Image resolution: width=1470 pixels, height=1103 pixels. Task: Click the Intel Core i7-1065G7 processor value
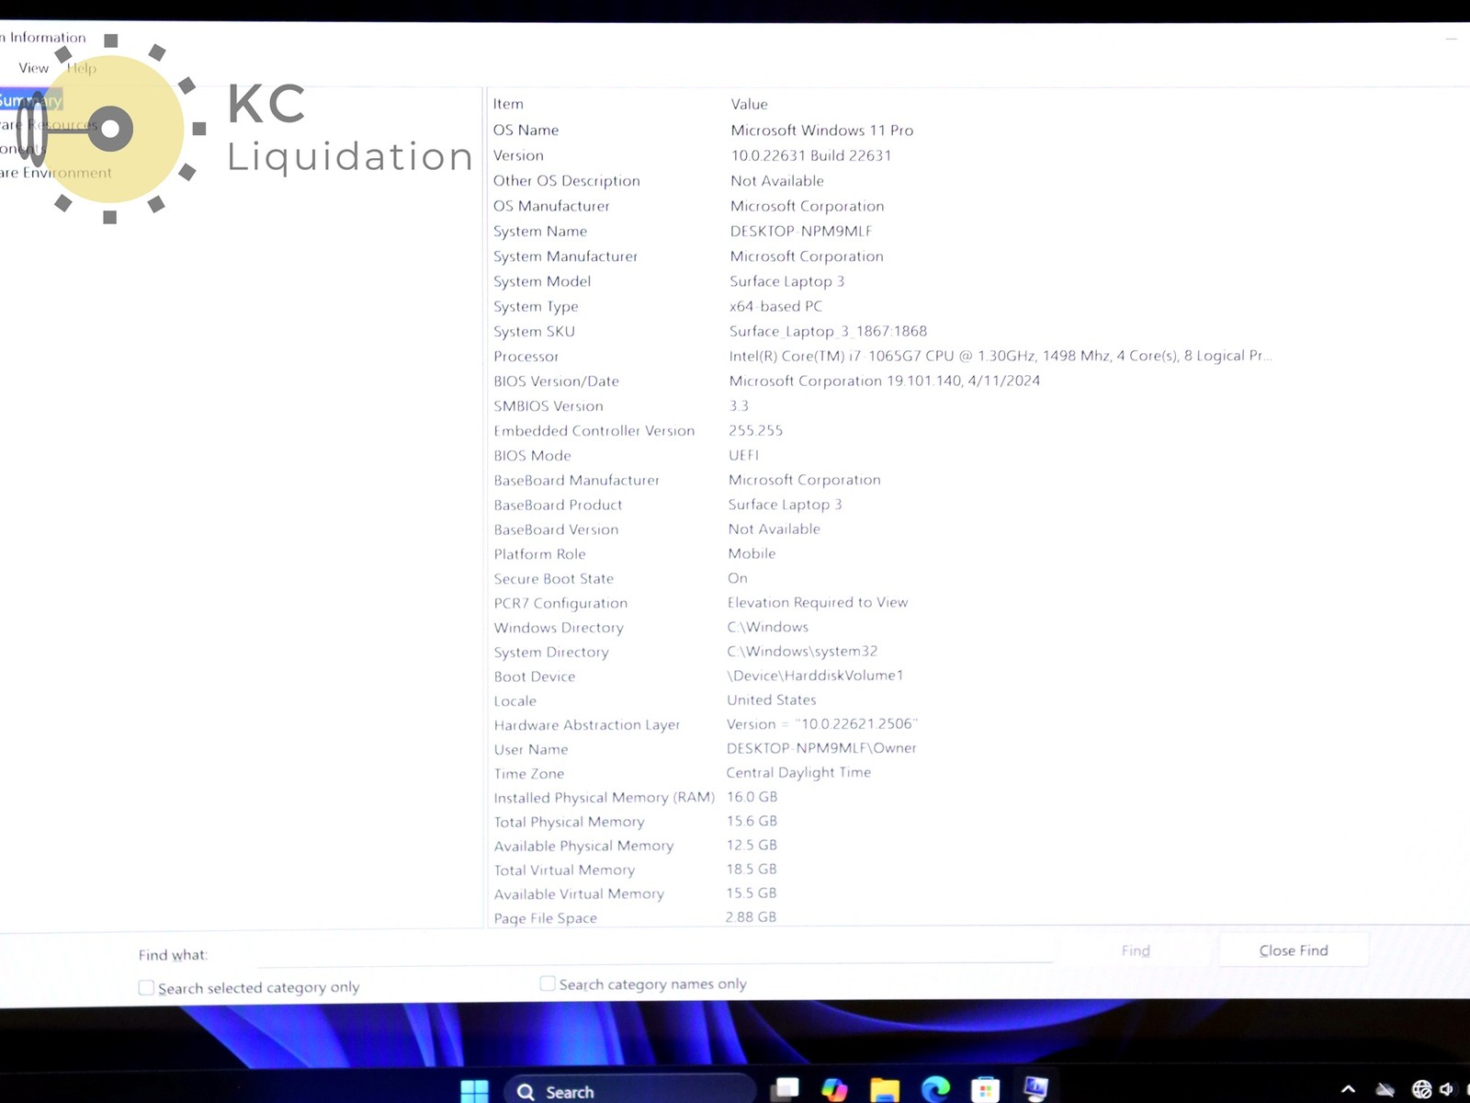1001,356
